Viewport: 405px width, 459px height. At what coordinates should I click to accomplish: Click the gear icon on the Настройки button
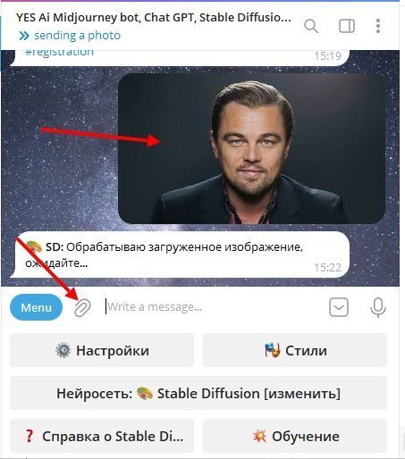63,350
